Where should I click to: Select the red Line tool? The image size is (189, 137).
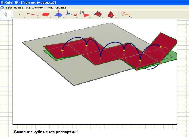click(32, 14)
